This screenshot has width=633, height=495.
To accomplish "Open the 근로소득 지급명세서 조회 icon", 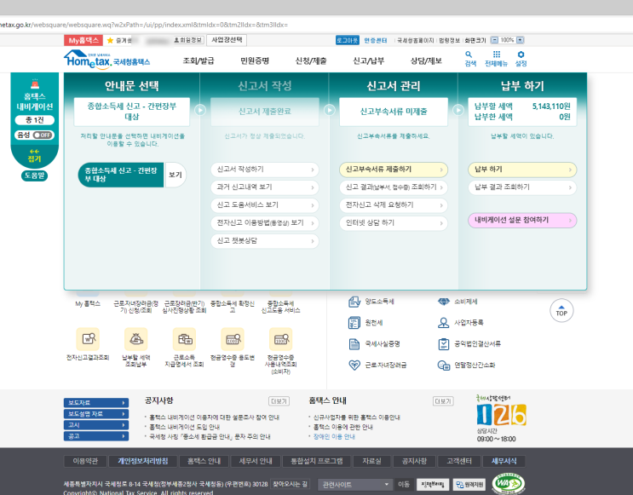I will point(185,338).
